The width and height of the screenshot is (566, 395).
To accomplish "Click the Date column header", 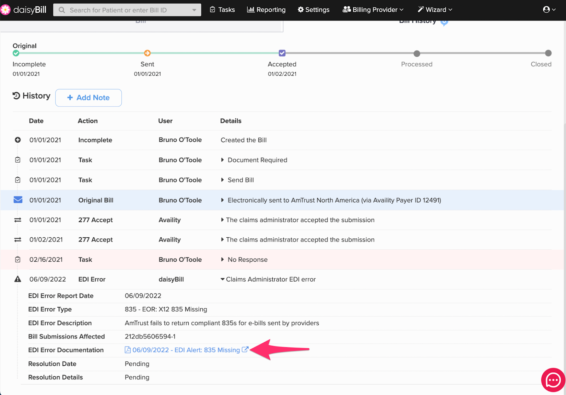I will coord(36,121).
